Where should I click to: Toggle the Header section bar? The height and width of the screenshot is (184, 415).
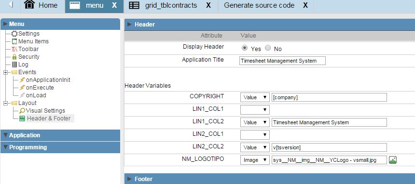pyautogui.click(x=269, y=24)
